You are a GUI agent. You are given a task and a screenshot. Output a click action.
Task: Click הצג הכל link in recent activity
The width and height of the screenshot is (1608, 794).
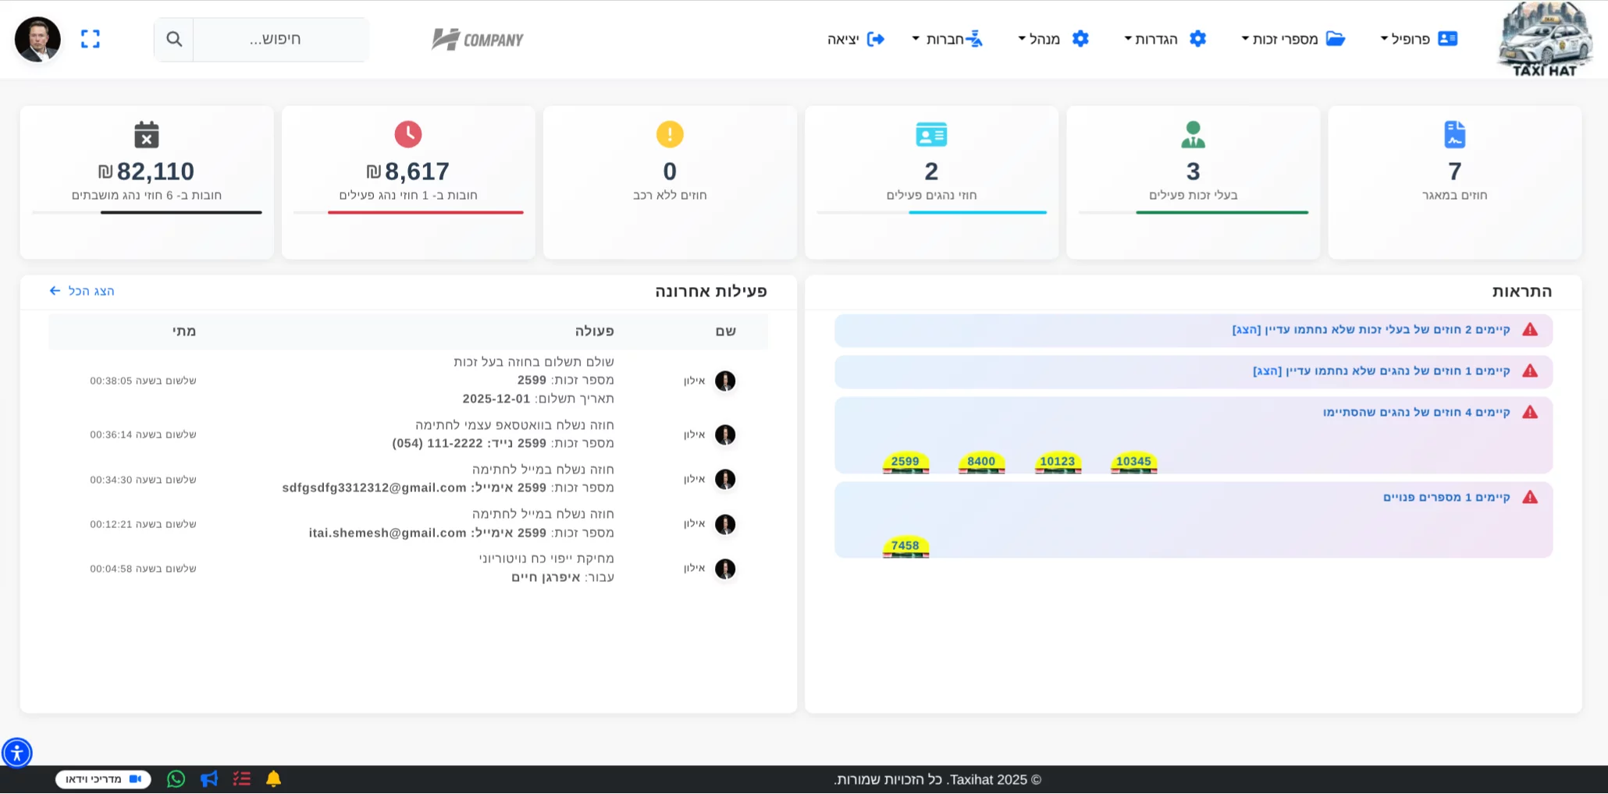pyautogui.click(x=82, y=291)
